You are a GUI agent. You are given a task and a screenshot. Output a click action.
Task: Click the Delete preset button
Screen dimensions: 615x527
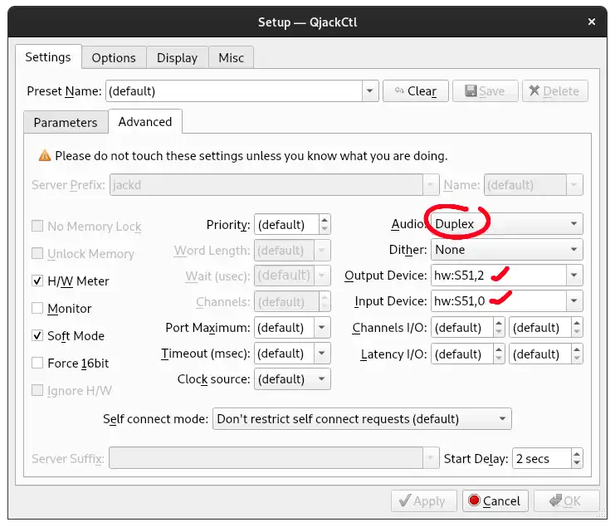pyautogui.click(x=555, y=91)
